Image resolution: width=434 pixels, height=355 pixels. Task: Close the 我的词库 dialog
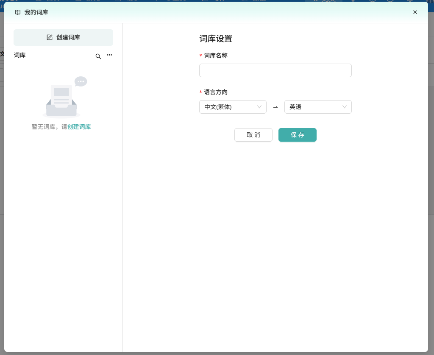415,12
